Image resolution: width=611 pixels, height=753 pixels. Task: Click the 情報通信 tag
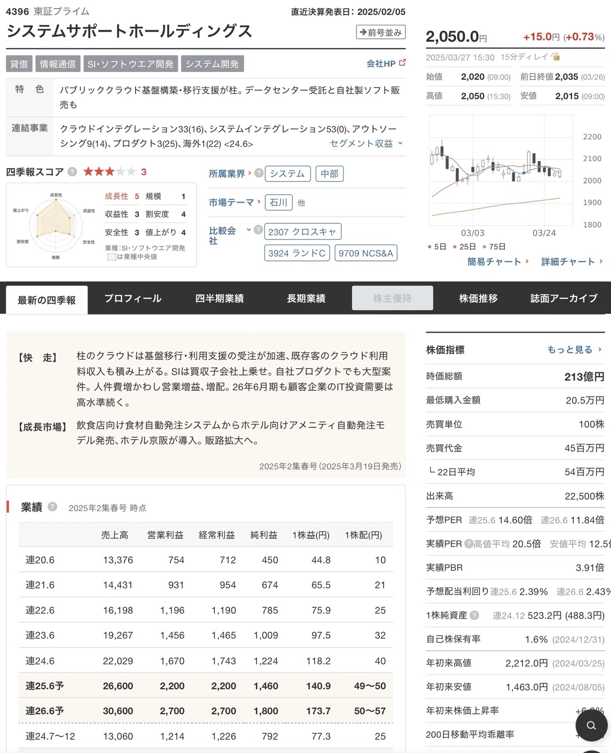click(58, 64)
